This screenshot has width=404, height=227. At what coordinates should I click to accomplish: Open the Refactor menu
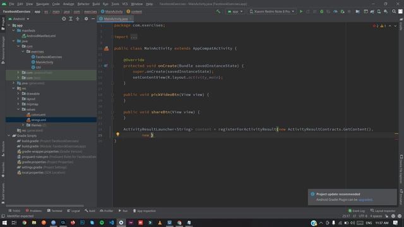point(83,4)
